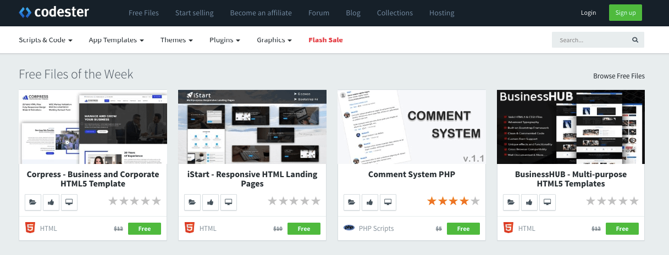This screenshot has height=255, width=669.
Task: Click orange star rating on Comment System PHP
Action: [454, 201]
